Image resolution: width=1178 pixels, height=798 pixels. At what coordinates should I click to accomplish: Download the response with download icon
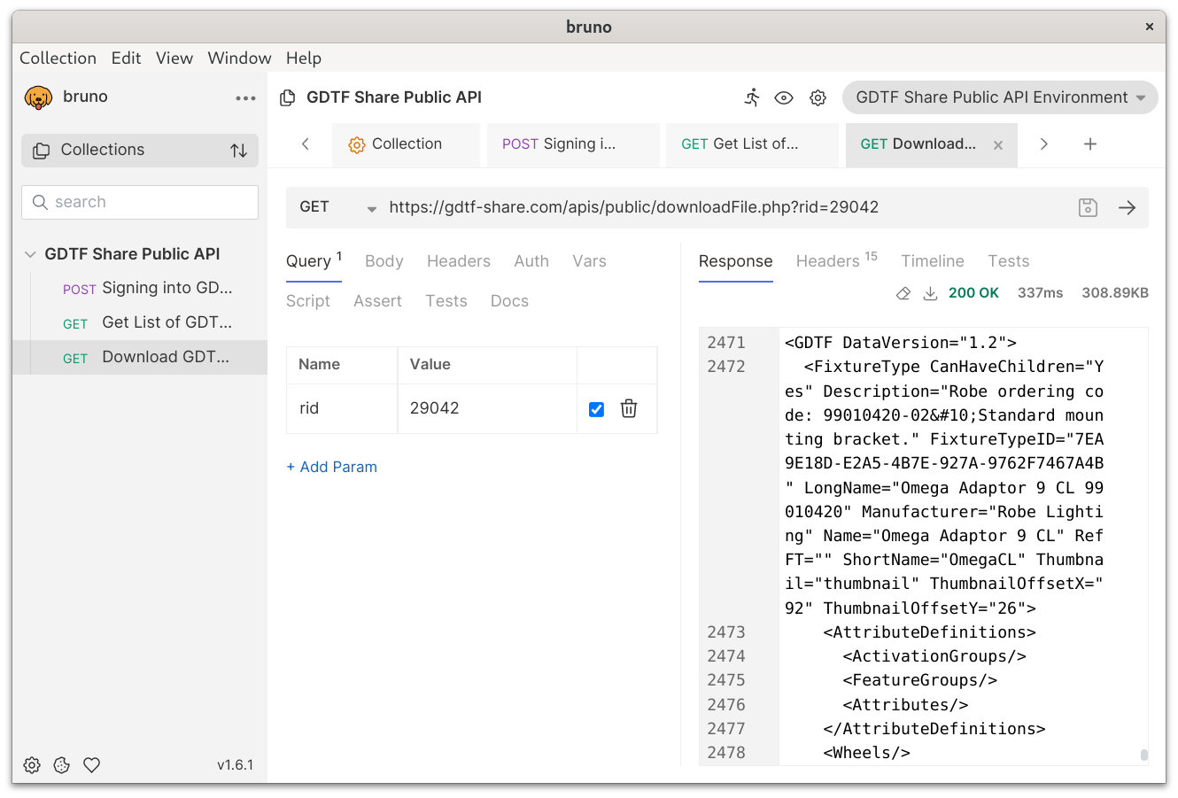click(x=930, y=293)
